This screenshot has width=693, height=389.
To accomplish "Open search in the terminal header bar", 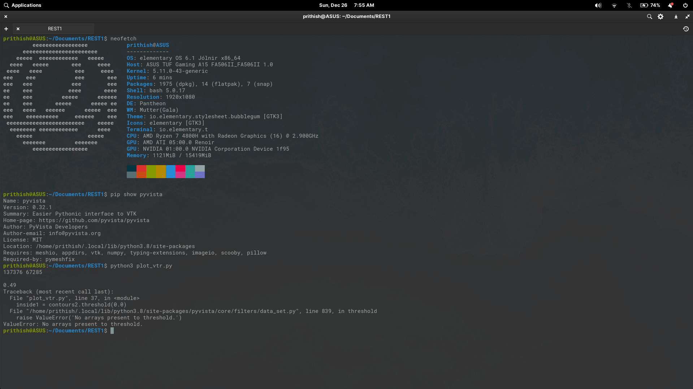I will tap(649, 17).
